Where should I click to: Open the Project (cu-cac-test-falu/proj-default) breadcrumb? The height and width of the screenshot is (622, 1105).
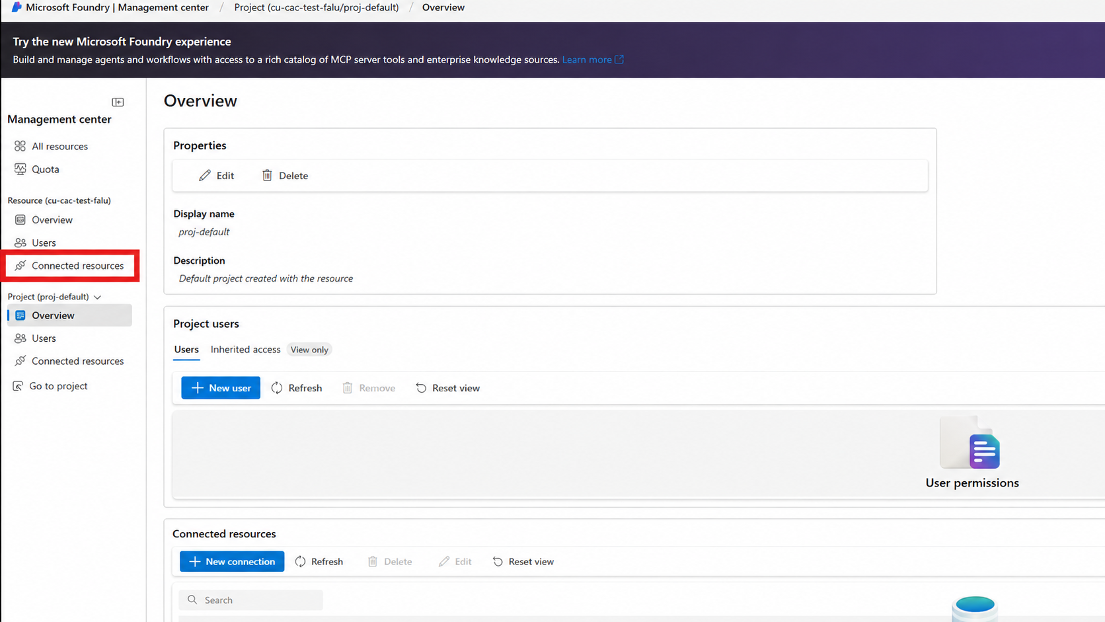pyautogui.click(x=317, y=7)
